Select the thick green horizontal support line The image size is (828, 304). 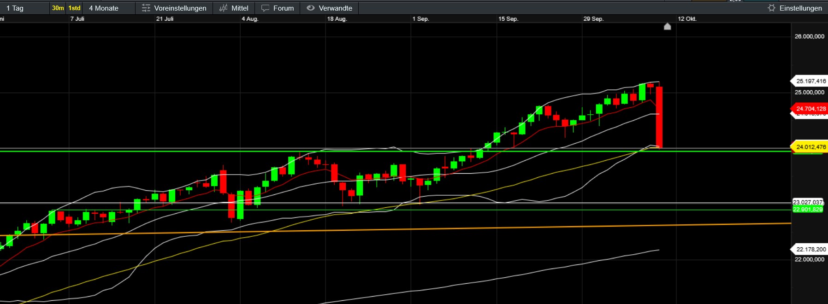pyautogui.click(x=396, y=151)
